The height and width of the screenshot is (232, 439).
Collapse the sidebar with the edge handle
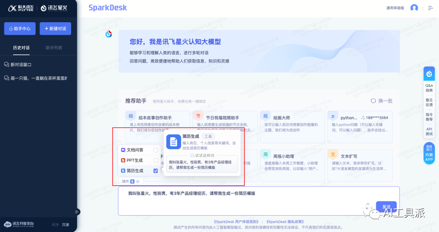(x=77, y=212)
